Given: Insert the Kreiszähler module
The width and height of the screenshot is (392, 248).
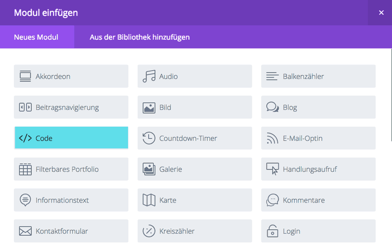Looking at the screenshot, I should [195, 231].
